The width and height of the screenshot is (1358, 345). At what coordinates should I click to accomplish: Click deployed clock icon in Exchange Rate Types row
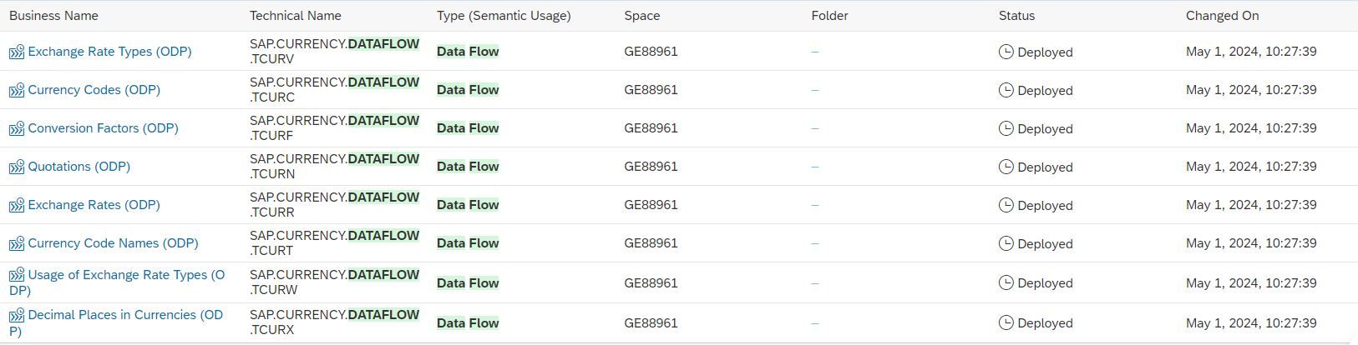(x=1006, y=52)
